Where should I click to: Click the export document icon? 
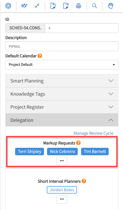(66, 6)
